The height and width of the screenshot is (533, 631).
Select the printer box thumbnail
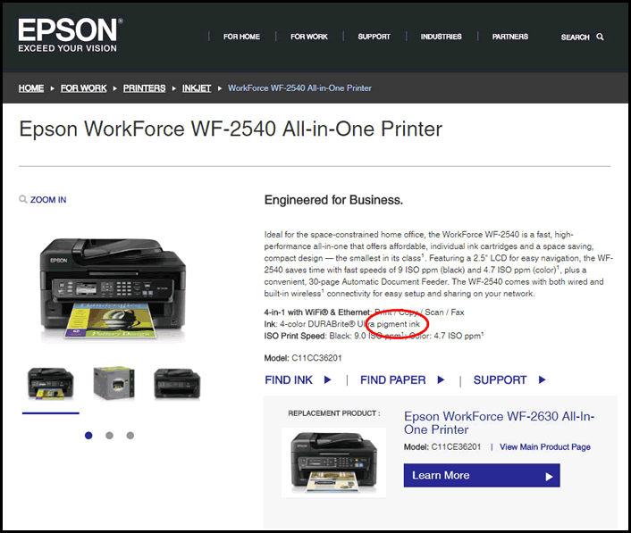pos(114,383)
